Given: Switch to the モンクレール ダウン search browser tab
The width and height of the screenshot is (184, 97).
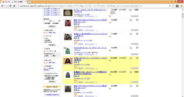Looking at the screenshot, I should point(14,2).
